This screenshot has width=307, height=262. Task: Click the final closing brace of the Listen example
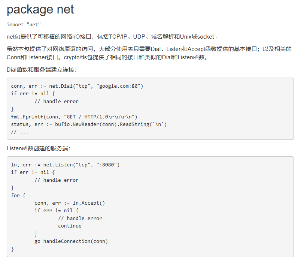13,249
